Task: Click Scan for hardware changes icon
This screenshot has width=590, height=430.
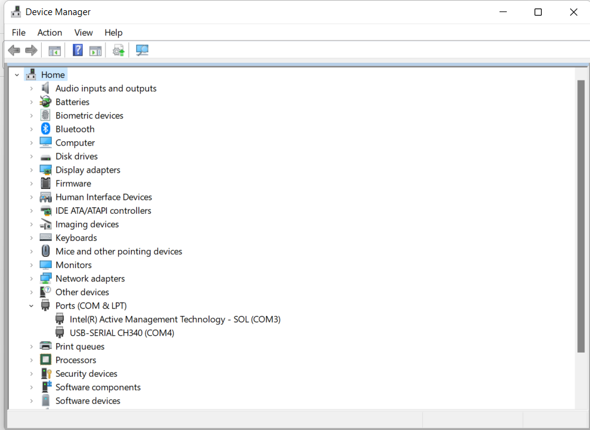Action: [x=142, y=51]
